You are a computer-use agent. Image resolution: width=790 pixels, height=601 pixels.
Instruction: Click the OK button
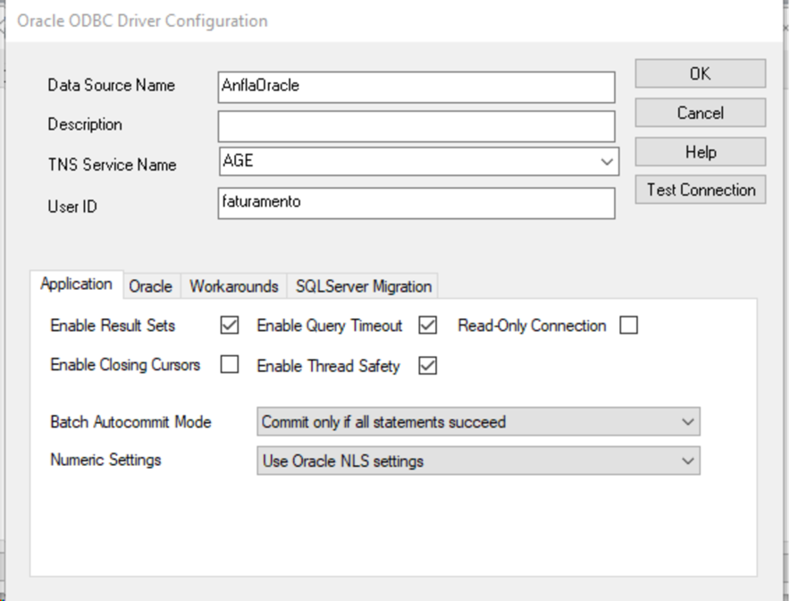click(x=701, y=73)
